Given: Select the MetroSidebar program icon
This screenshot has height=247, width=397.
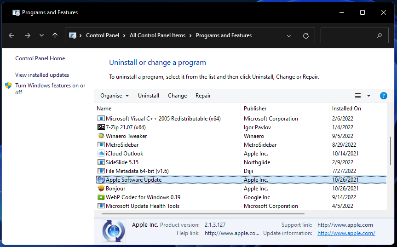Looking at the screenshot, I should click(101, 145).
